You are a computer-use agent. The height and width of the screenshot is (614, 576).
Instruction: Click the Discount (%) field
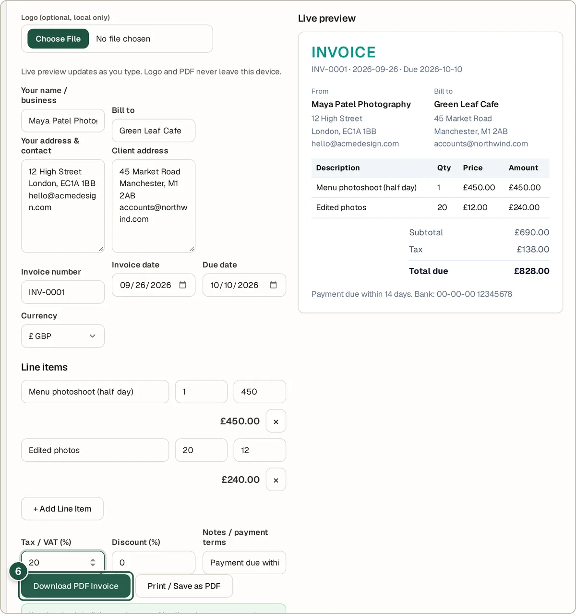coord(154,562)
